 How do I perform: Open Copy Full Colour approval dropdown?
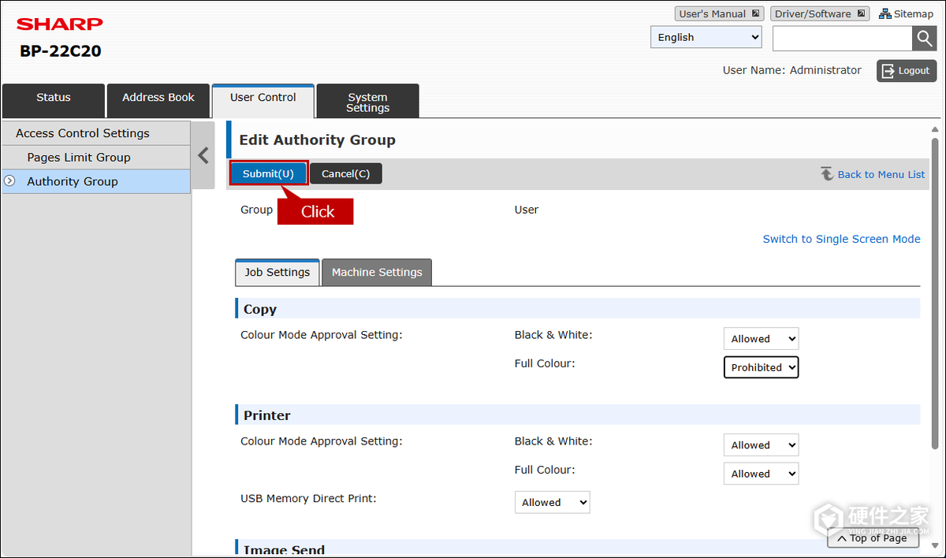761,367
